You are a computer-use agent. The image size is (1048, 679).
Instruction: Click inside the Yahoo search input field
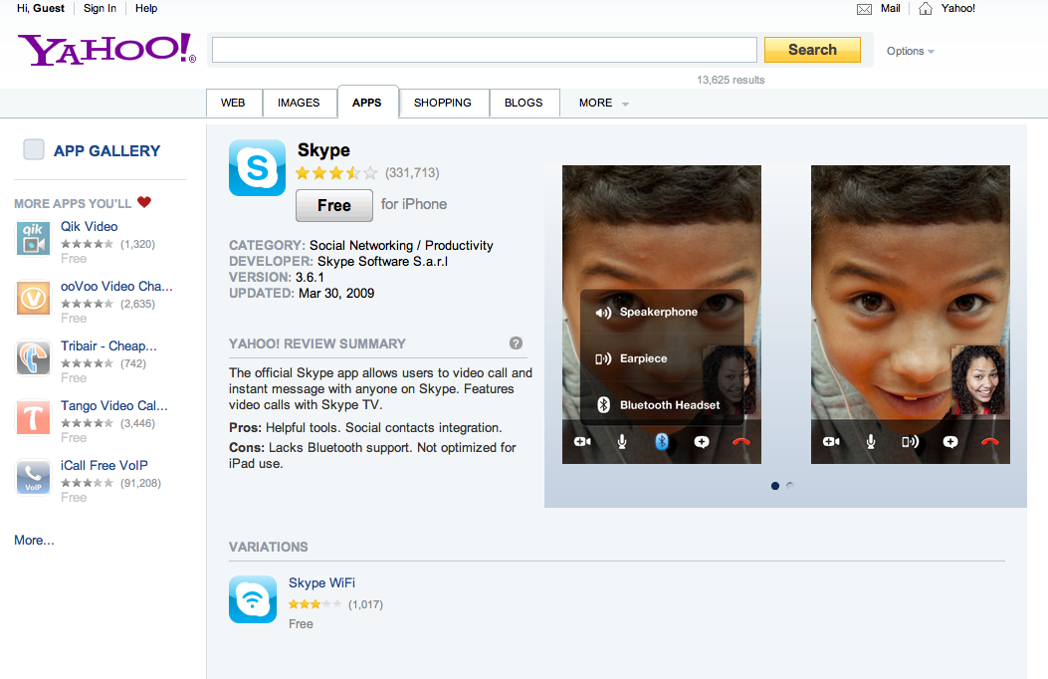tap(485, 50)
